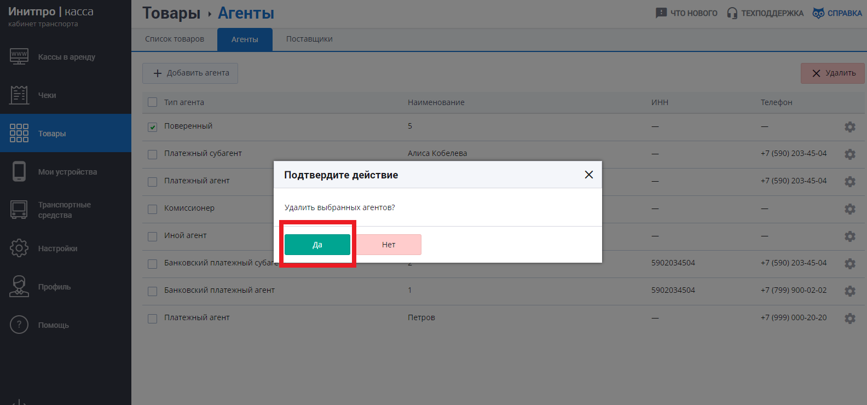This screenshot has height=405, width=867.
Task: Click the Профиль user icon
Action: coord(19,286)
